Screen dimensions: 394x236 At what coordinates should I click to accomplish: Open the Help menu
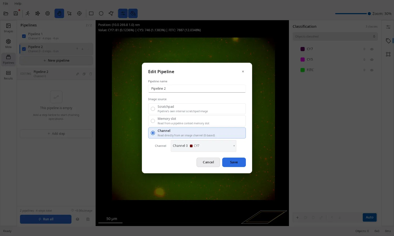click(x=18, y=4)
